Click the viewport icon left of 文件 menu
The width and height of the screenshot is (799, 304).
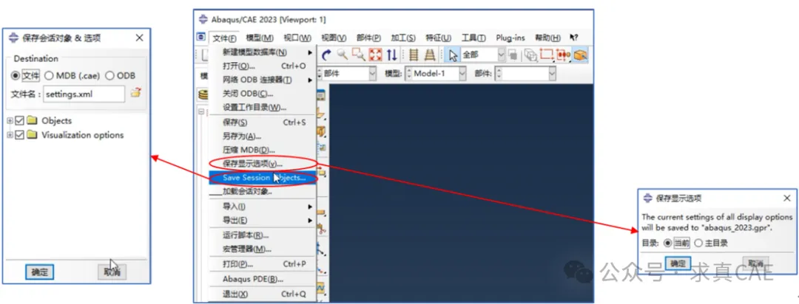click(x=201, y=38)
